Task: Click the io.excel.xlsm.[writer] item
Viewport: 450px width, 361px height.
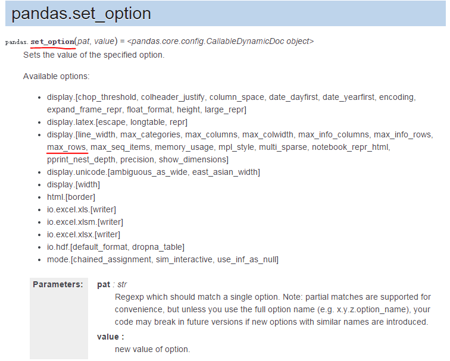Action: click(x=85, y=222)
